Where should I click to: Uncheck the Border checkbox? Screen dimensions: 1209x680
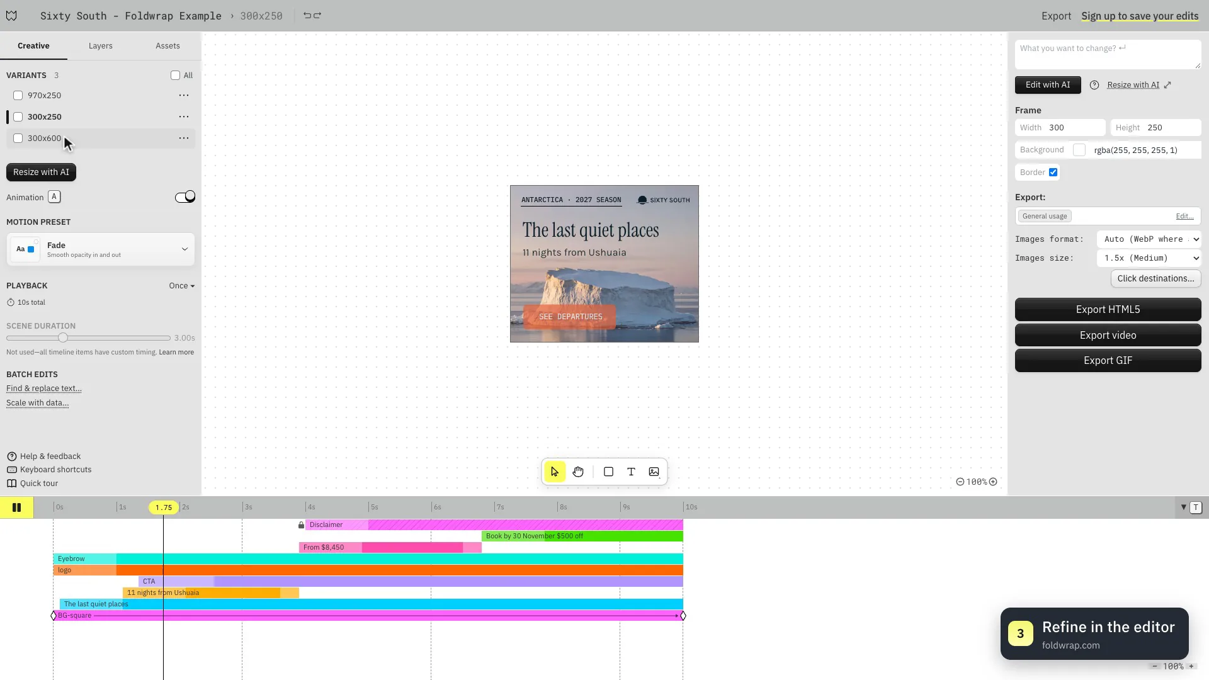click(x=1053, y=173)
